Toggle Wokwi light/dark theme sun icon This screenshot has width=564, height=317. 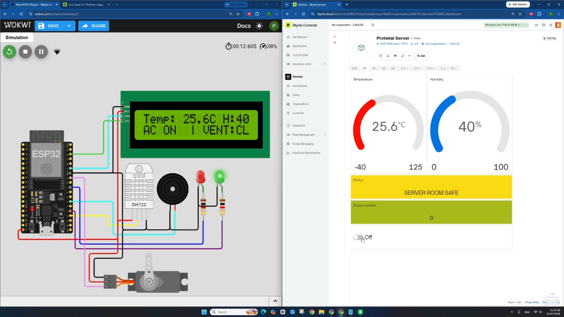pos(259,26)
